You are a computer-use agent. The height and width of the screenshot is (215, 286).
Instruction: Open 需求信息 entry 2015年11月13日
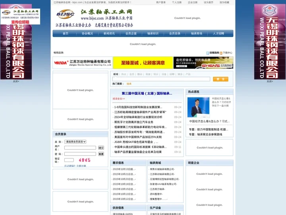pos(124,169)
